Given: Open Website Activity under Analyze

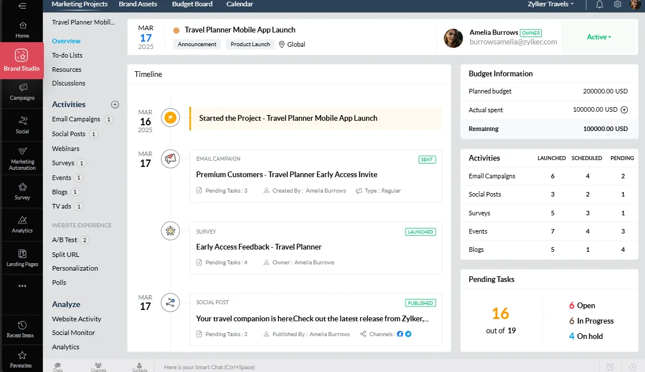Looking at the screenshot, I should 76,319.
